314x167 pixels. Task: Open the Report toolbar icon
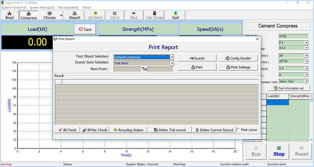(75, 15)
